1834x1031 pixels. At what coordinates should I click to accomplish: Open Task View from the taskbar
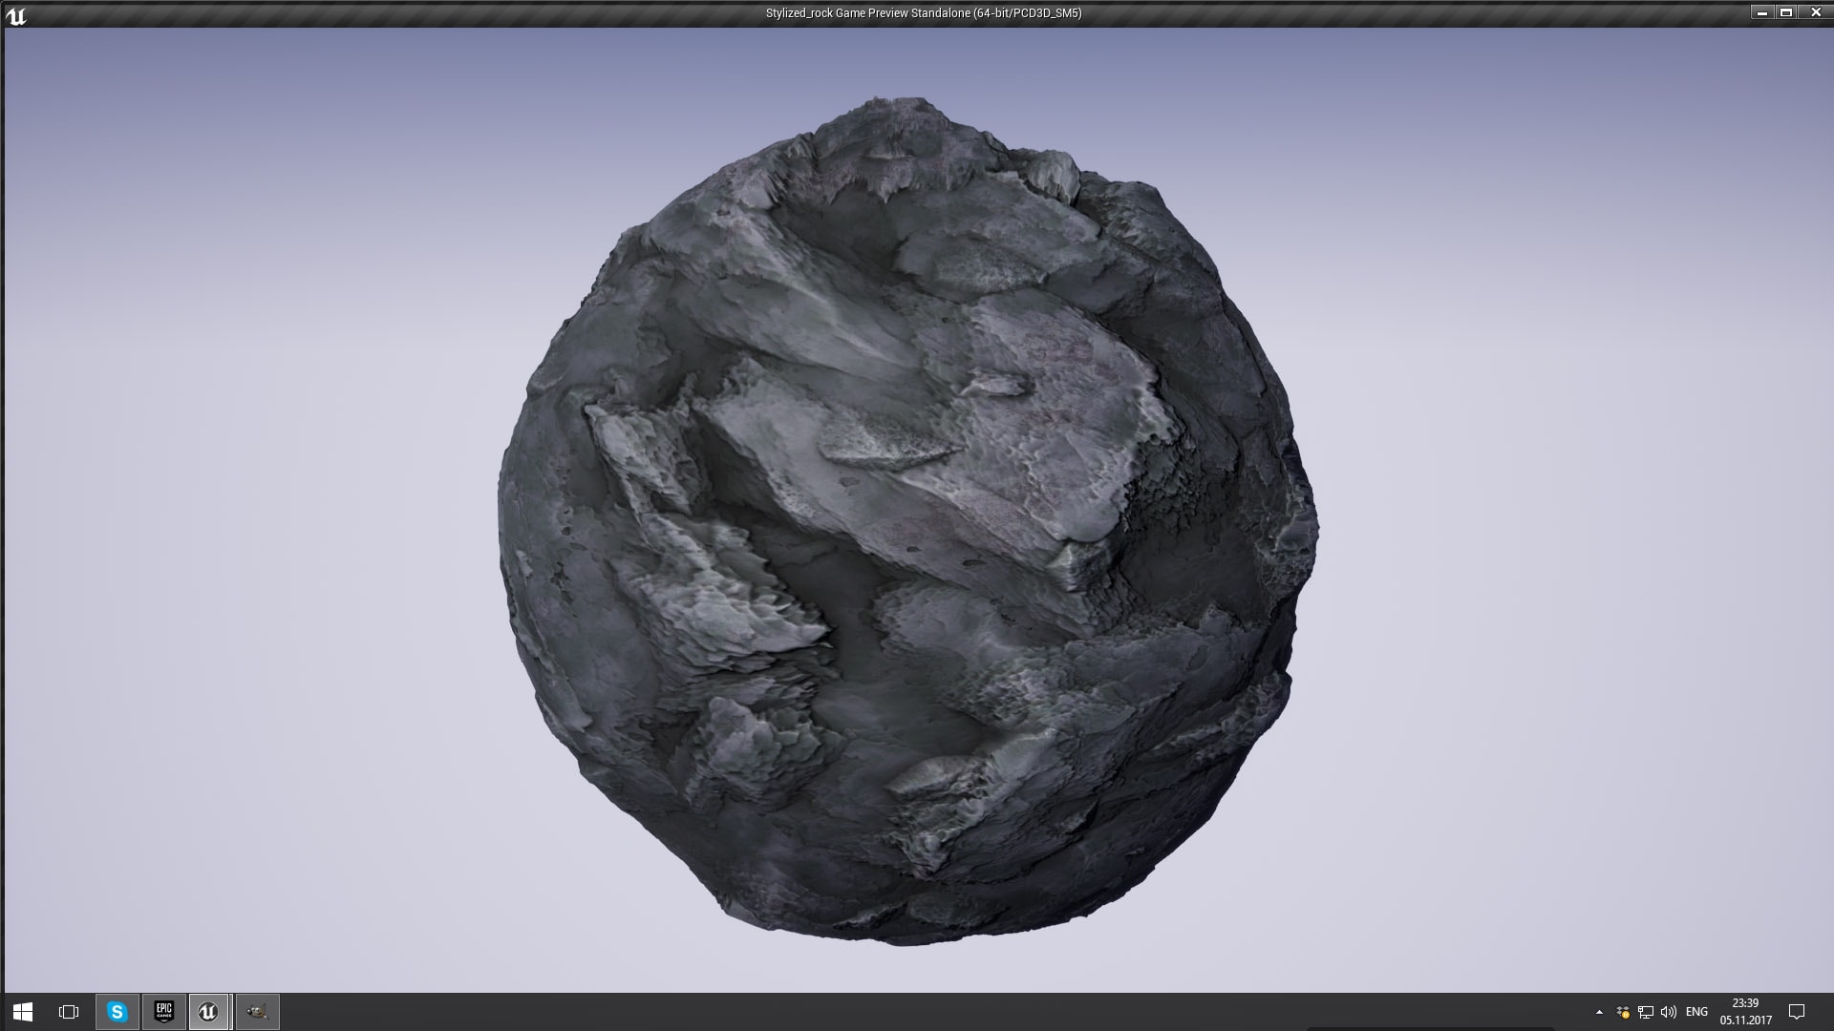click(67, 1011)
